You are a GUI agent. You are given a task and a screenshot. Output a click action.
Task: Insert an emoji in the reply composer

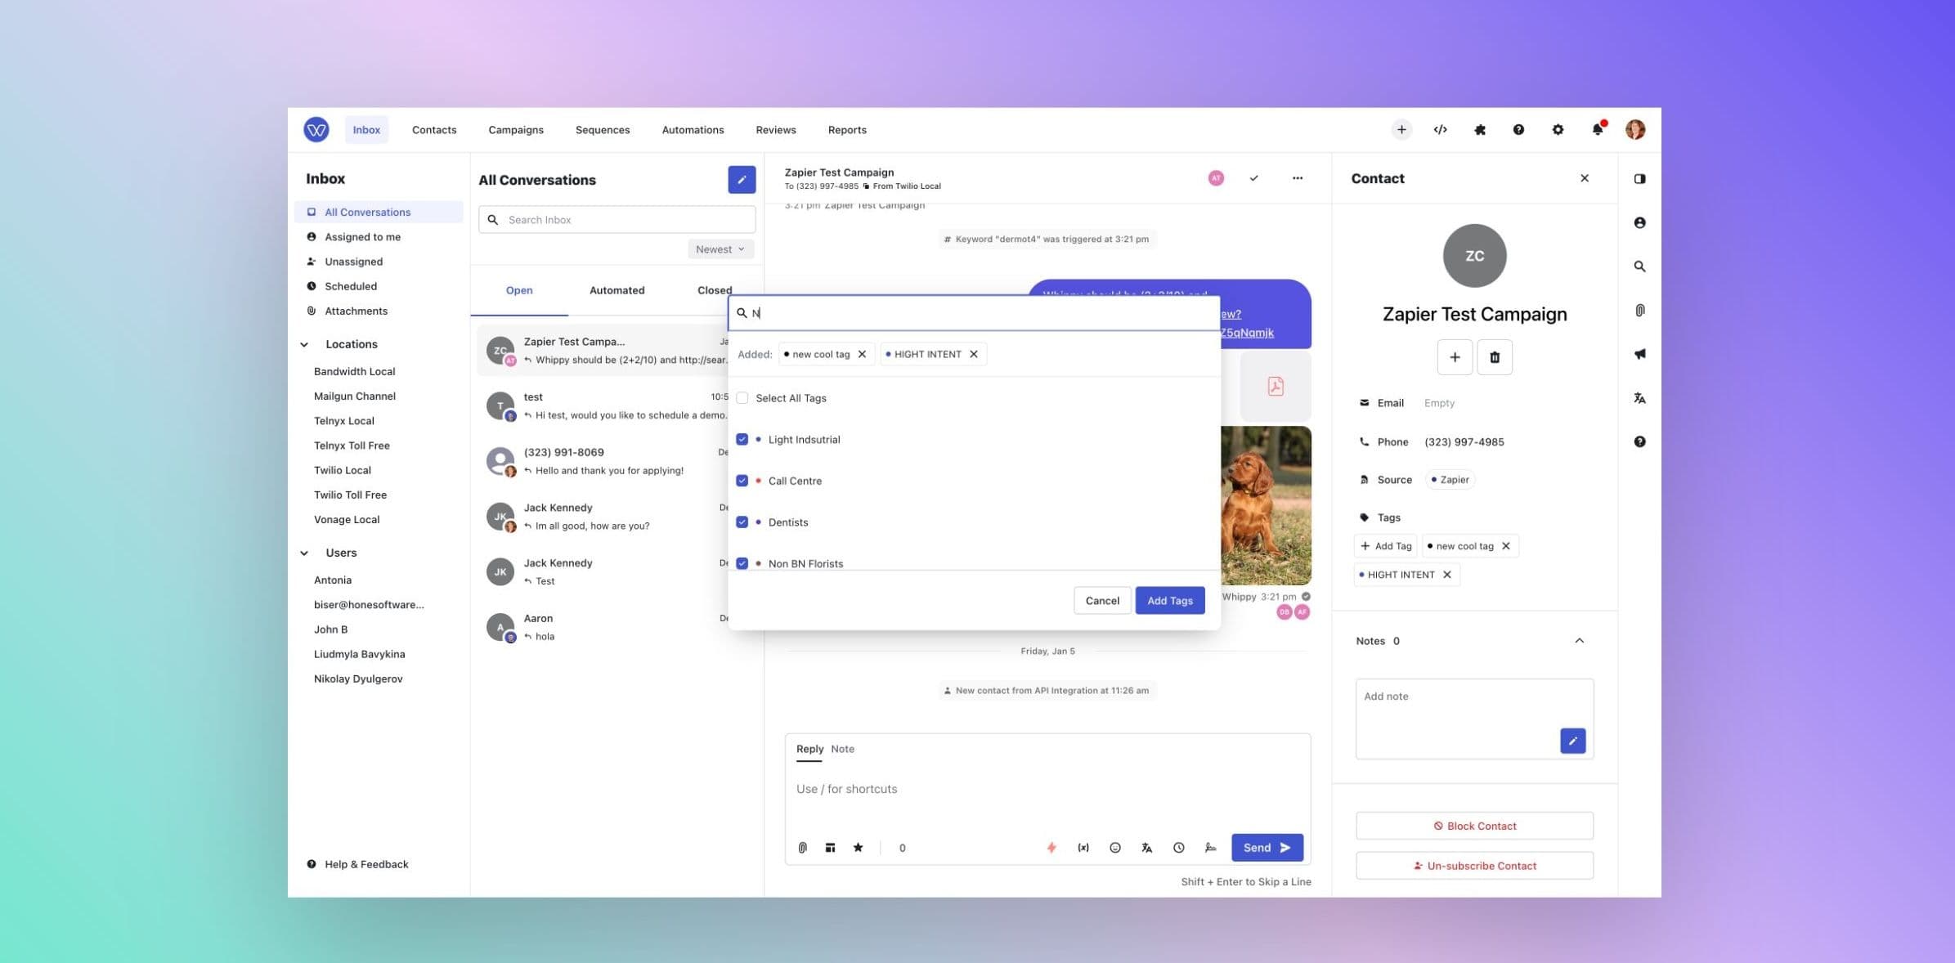[1114, 848]
